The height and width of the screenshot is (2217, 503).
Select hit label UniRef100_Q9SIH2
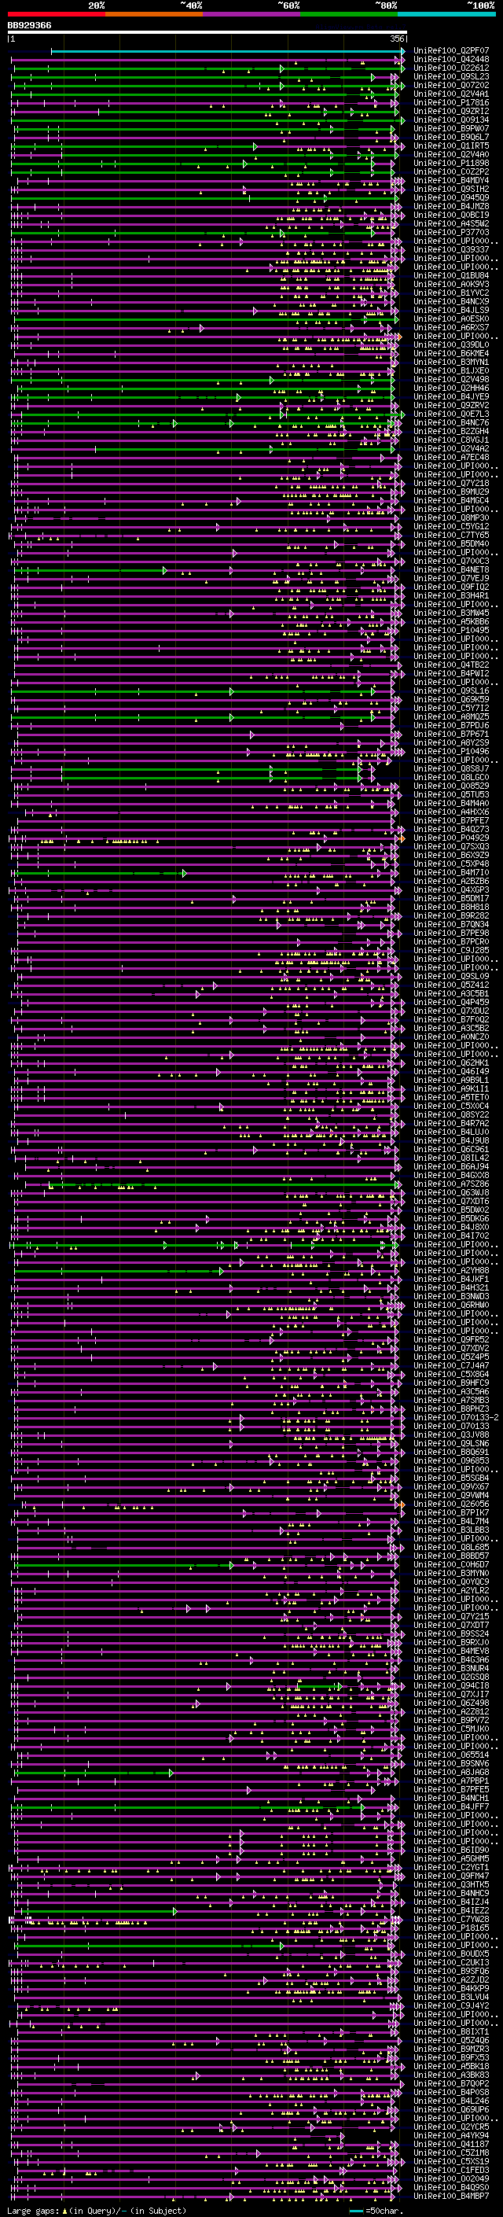pyautogui.click(x=451, y=189)
